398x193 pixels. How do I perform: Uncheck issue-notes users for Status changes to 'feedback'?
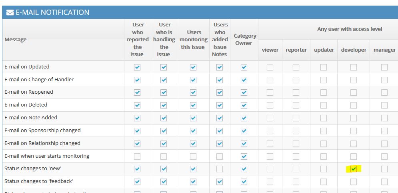(219, 182)
